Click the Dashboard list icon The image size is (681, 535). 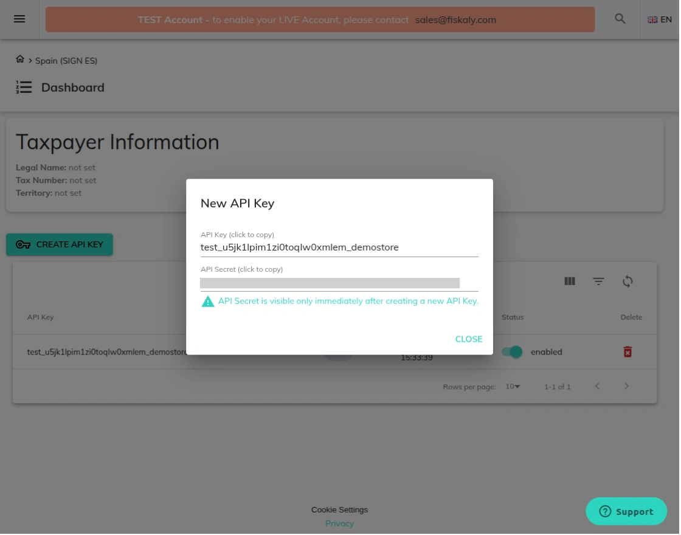(x=24, y=88)
